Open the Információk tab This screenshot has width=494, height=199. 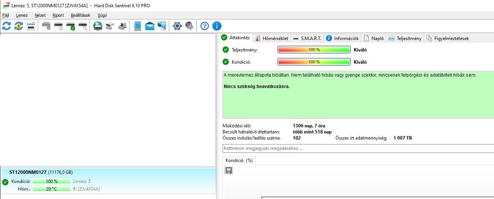pos(342,38)
